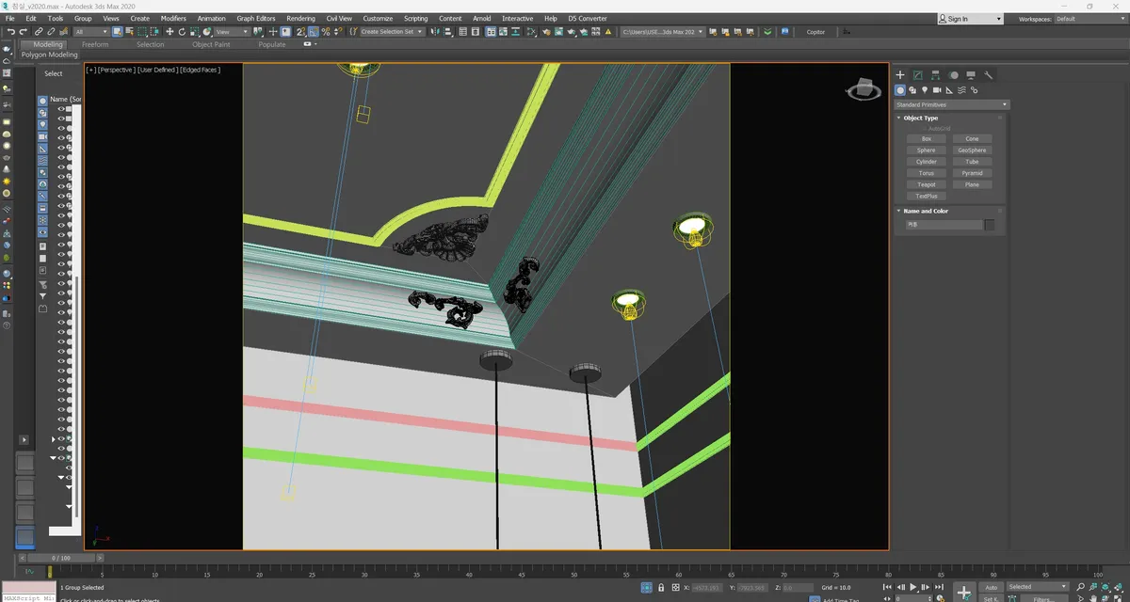Switch the Create panel to Lights
The image size is (1130, 602).
pos(925,90)
